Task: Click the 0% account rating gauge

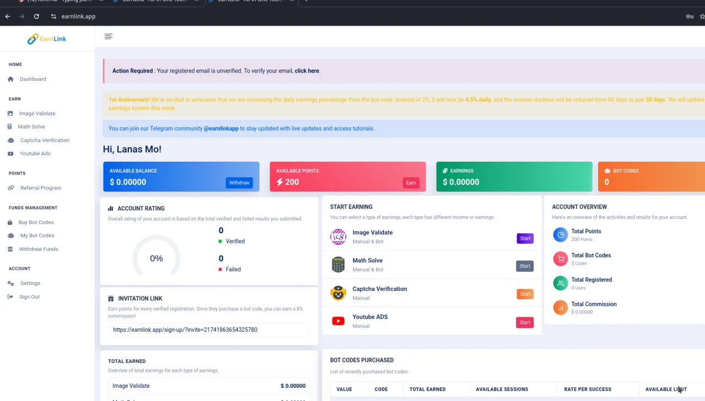Action: (156, 258)
